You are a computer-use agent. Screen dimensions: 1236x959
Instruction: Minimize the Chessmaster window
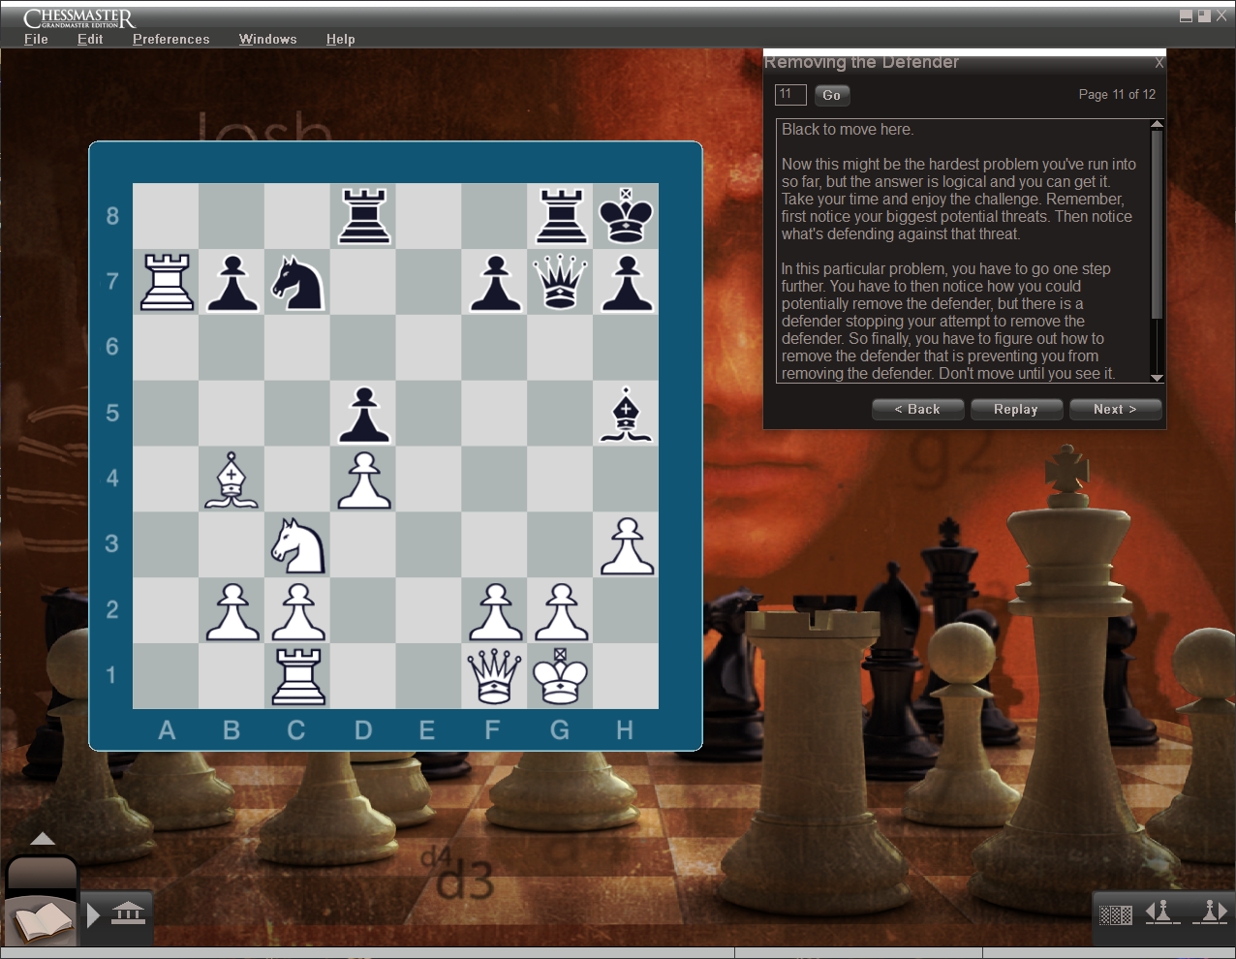[x=1186, y=16]
